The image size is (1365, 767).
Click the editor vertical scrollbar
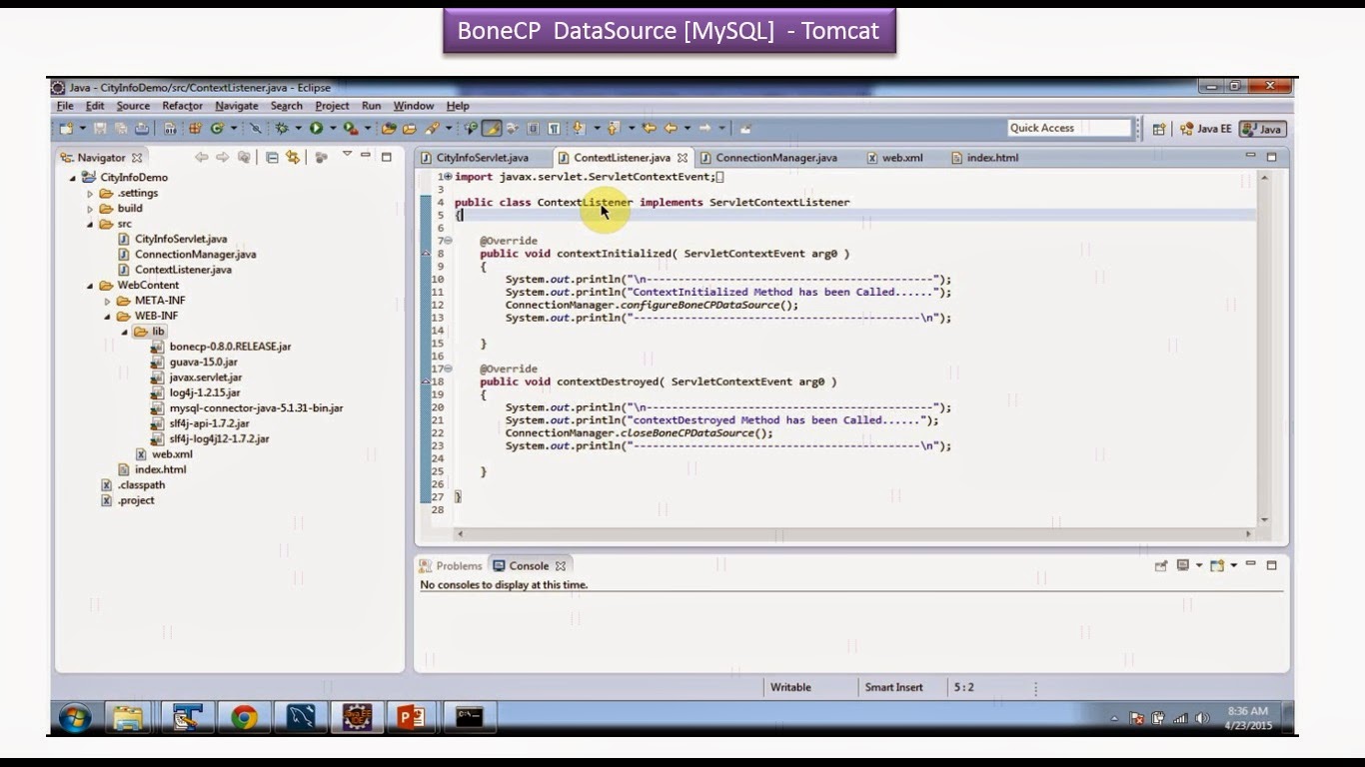coord(1264,350)
